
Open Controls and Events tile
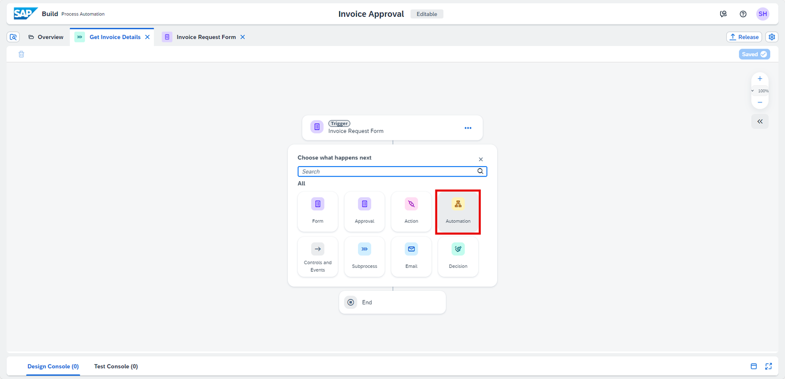click(318, 256)
